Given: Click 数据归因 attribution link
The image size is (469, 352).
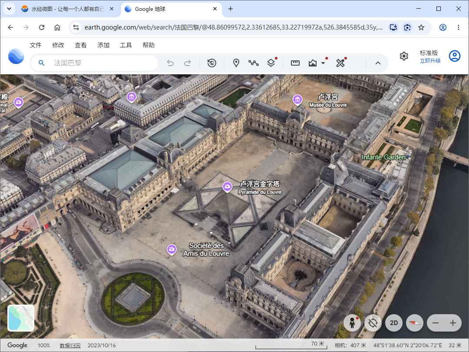Looking at the screenshot, I should click(70, 345).
